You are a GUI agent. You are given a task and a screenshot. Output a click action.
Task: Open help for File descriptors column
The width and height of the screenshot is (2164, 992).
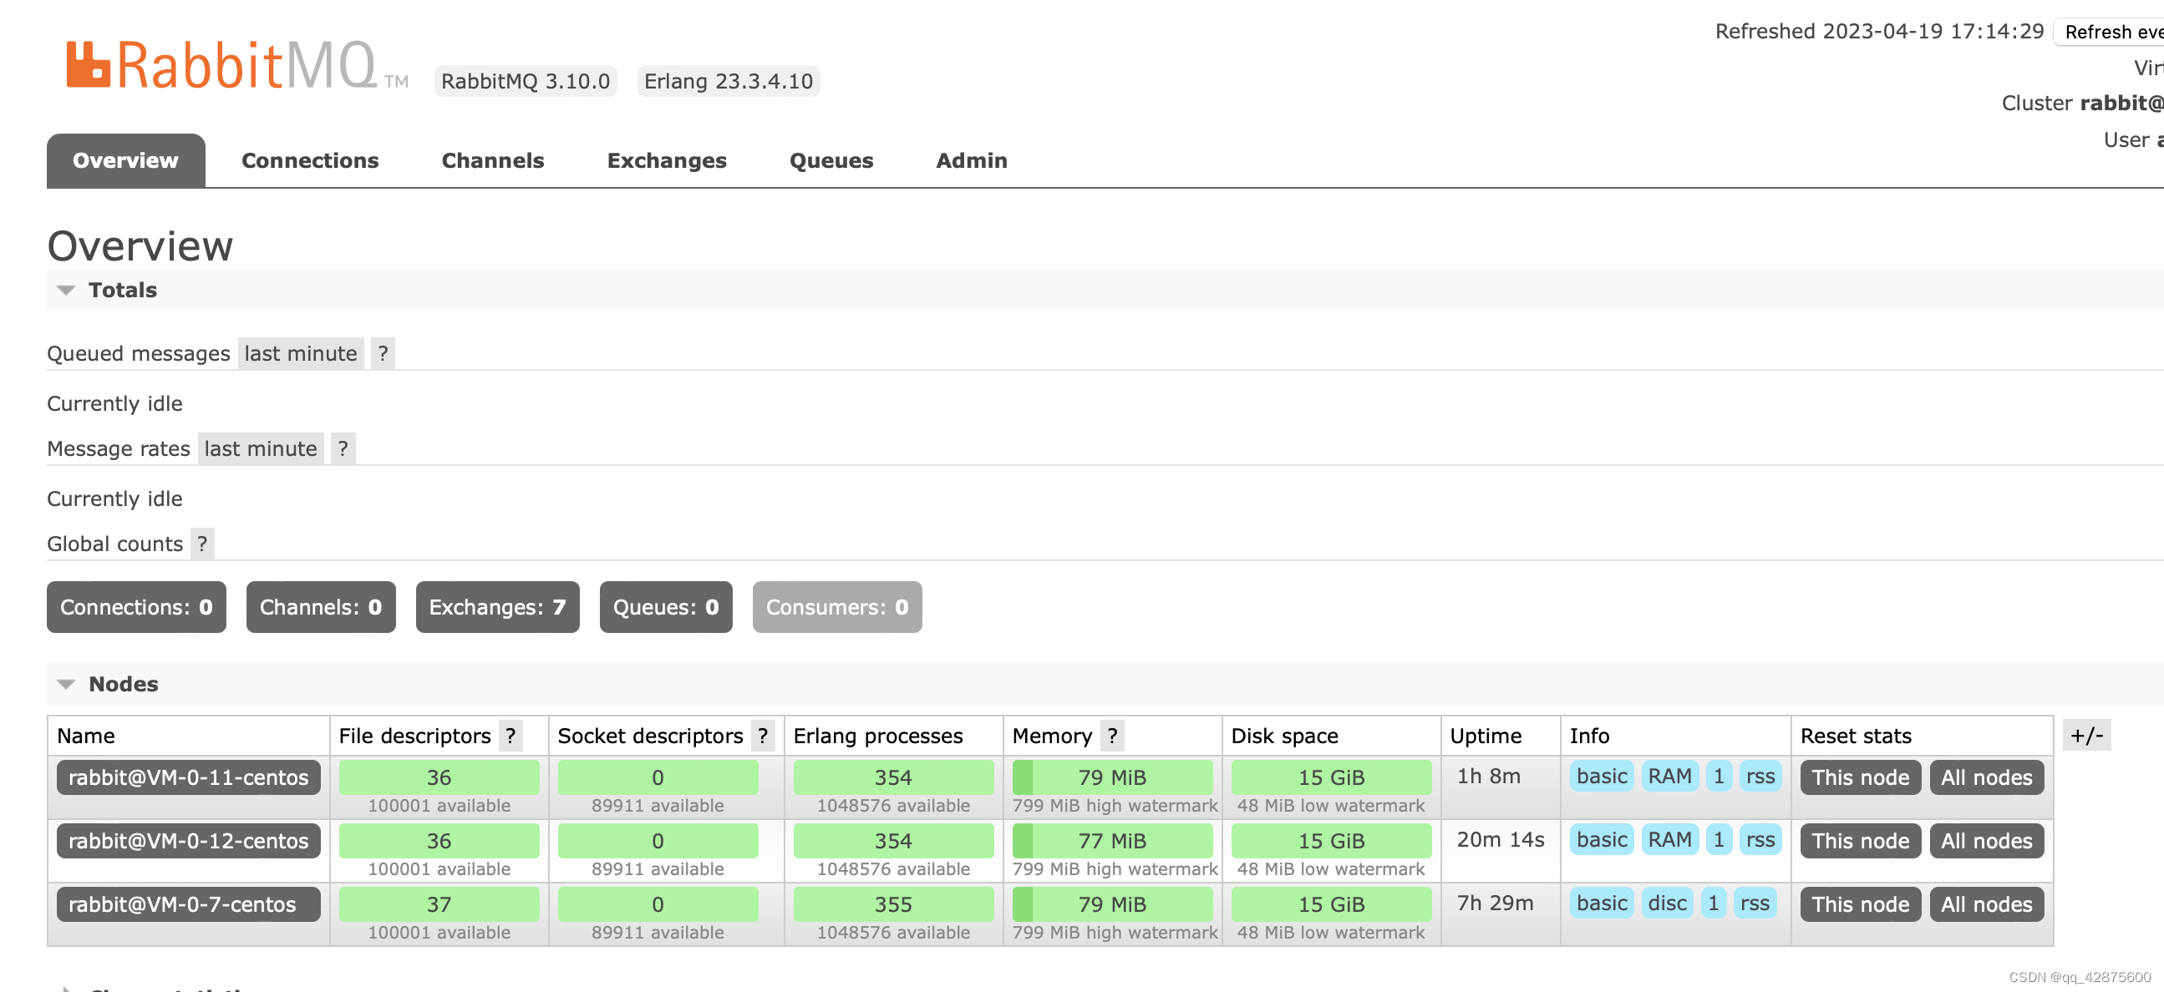511,736
